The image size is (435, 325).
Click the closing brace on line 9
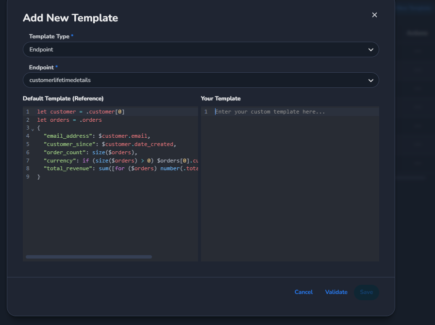point(39,177)
